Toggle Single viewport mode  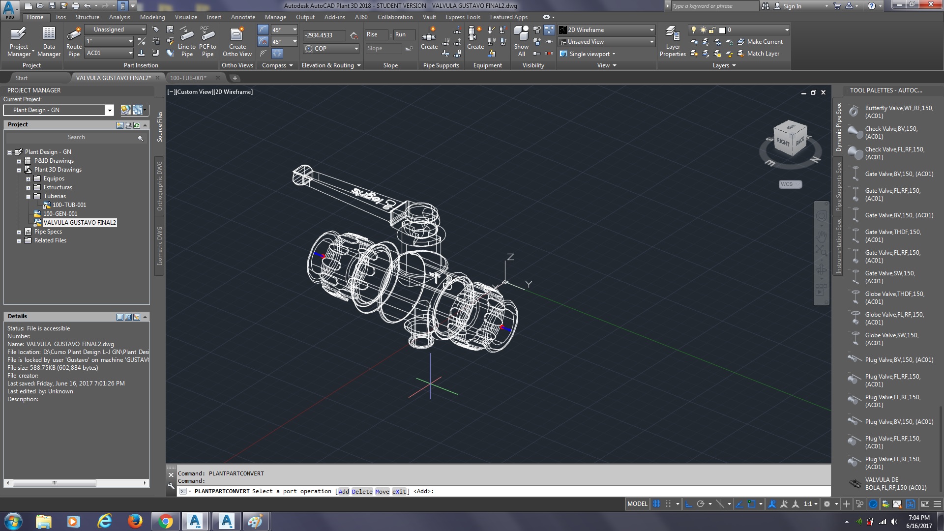(588, 54)
